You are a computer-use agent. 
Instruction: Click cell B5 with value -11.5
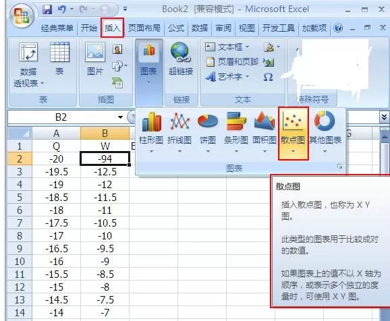[105, 197]
